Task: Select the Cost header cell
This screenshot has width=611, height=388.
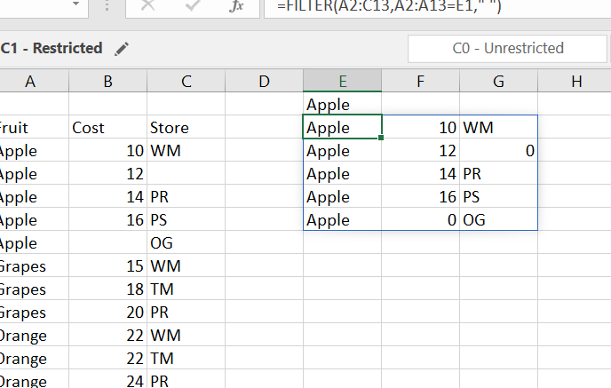Action: (x=108, y=127)
